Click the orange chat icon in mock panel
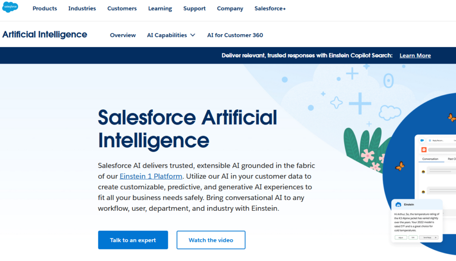 (x=424, y=150)
